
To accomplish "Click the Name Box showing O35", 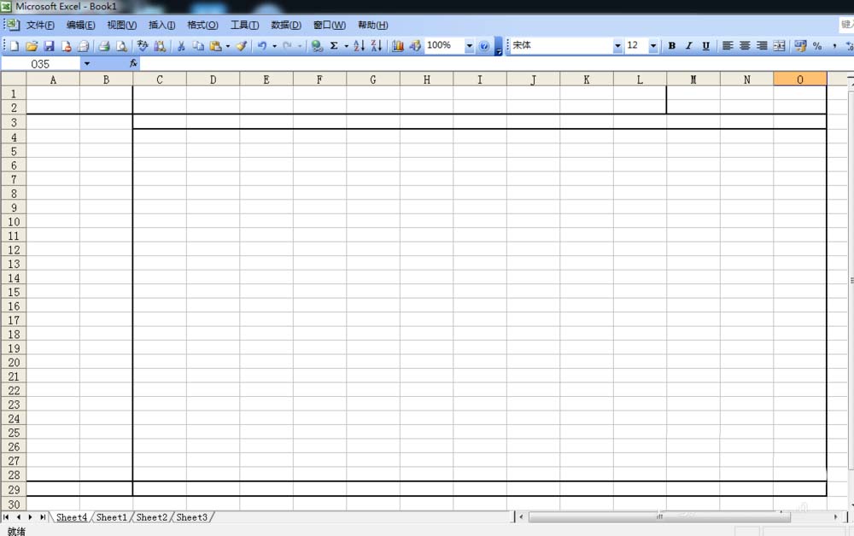I will pyautogui.click(x=41, y=64).
